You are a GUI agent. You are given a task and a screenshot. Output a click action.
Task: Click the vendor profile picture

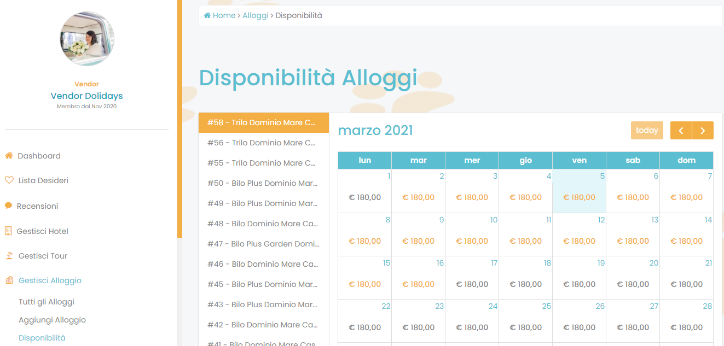tap(87, 39)
